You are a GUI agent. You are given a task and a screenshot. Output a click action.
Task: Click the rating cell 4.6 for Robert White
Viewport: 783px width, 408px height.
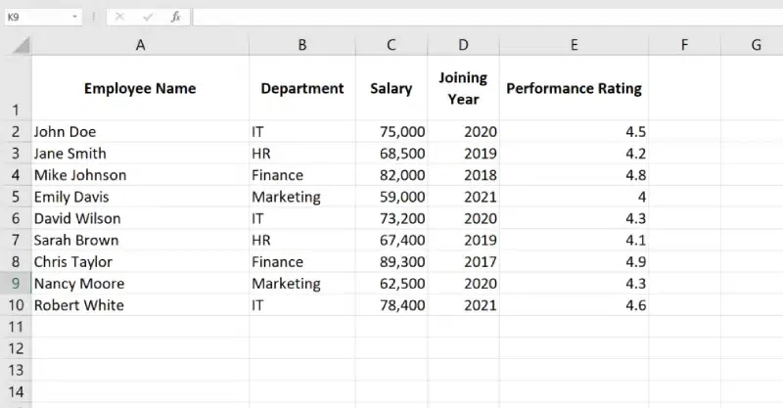(x=575, y=305)
